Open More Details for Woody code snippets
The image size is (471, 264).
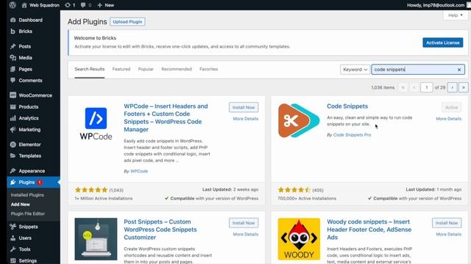pos(449,235)
